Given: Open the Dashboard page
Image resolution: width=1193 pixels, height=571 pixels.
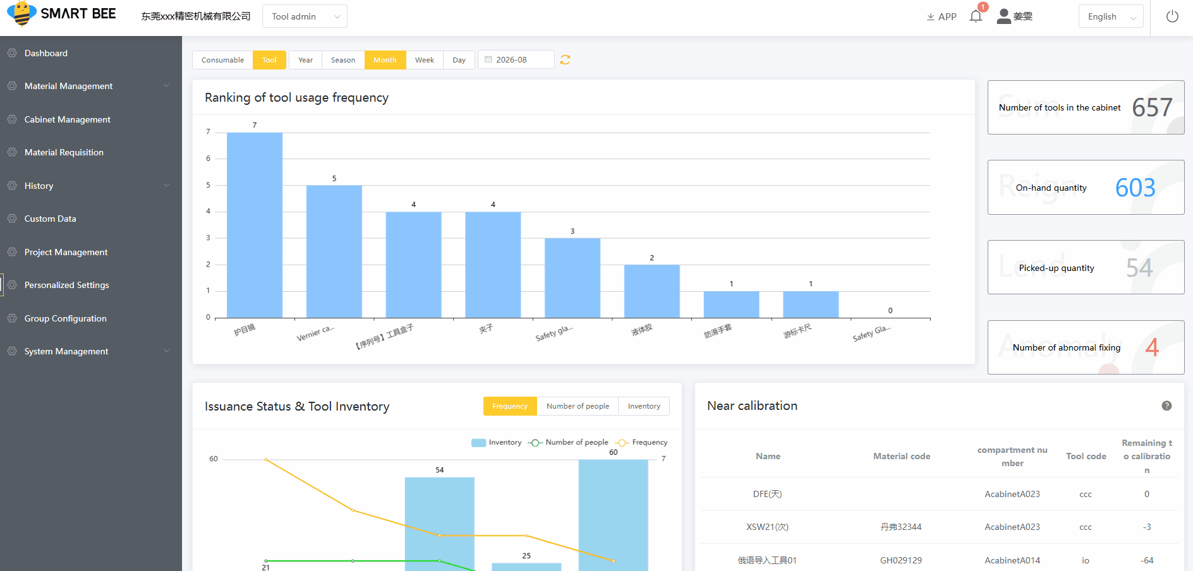Looking at the screenshot, I should pyautogui.click(x=91, y=53).
